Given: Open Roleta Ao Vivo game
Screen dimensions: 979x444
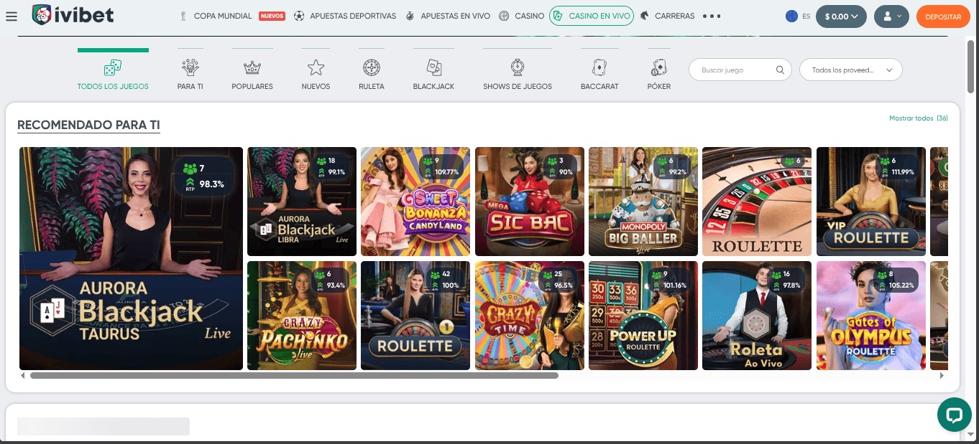Looking at the screenshot, I should pyautogui.click(x=757, y=316).
